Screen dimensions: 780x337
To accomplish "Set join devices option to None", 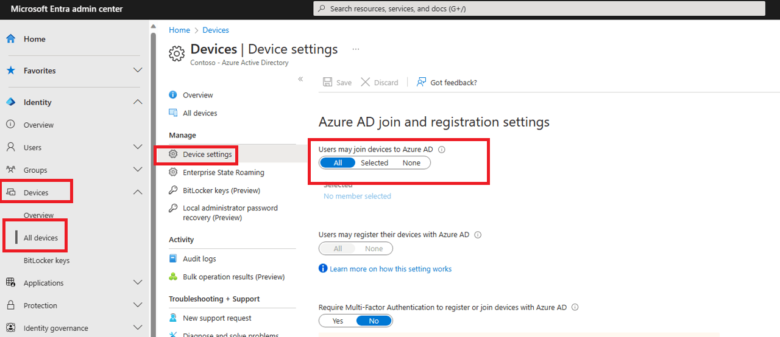I will point(411,162).
